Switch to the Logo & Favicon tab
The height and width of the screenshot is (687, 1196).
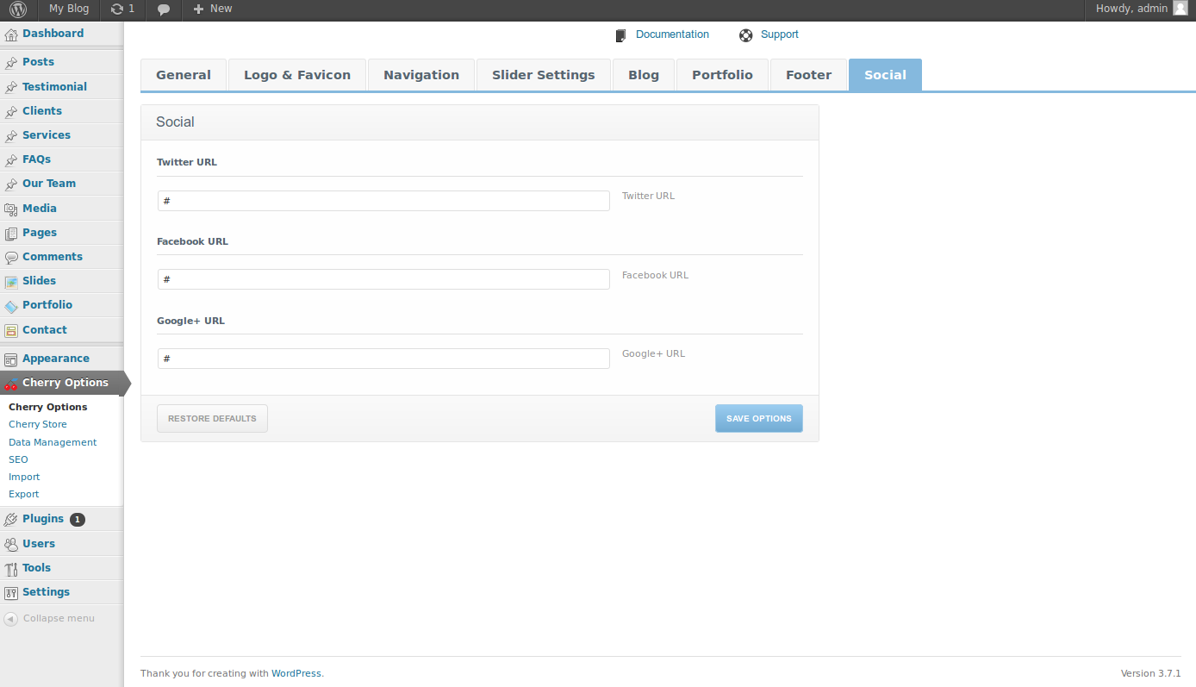pos(296,75)
